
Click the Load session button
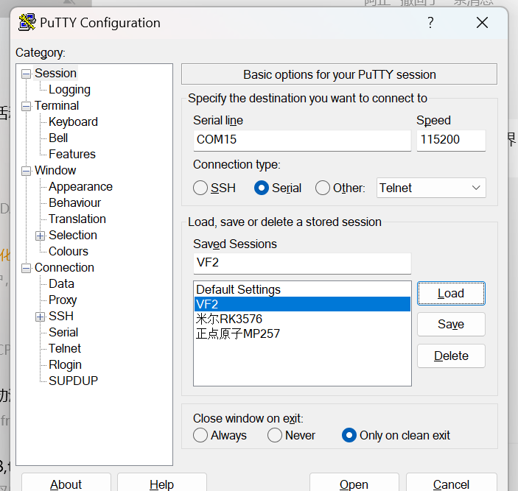(451, 293)
